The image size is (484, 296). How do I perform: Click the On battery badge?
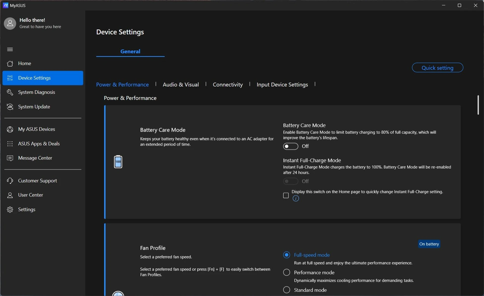click(429, 244)
